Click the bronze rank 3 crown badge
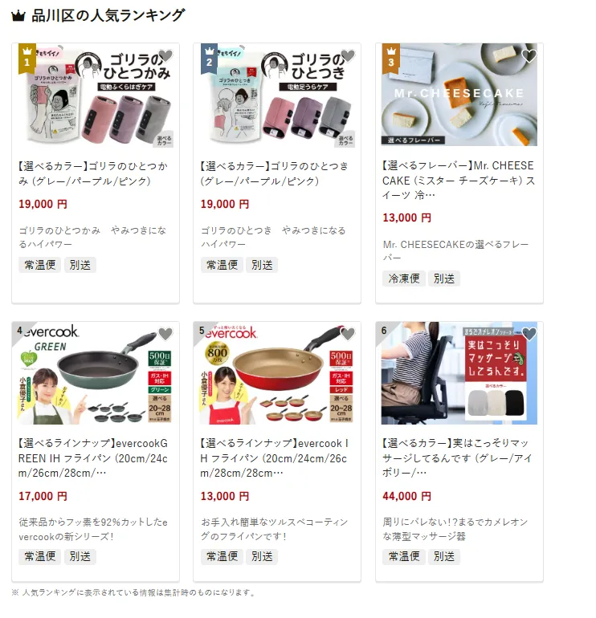 [x=391, y=59]
